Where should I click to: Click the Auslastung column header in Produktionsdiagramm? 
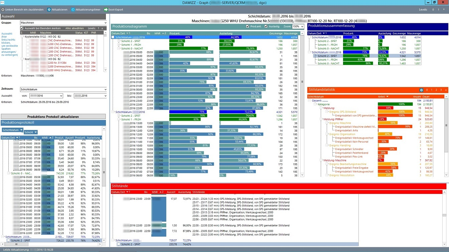pos(226,33)
